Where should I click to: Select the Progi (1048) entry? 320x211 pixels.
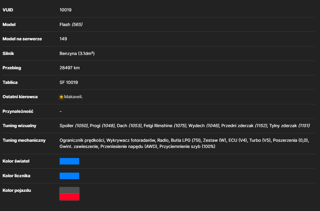(102, 126)
